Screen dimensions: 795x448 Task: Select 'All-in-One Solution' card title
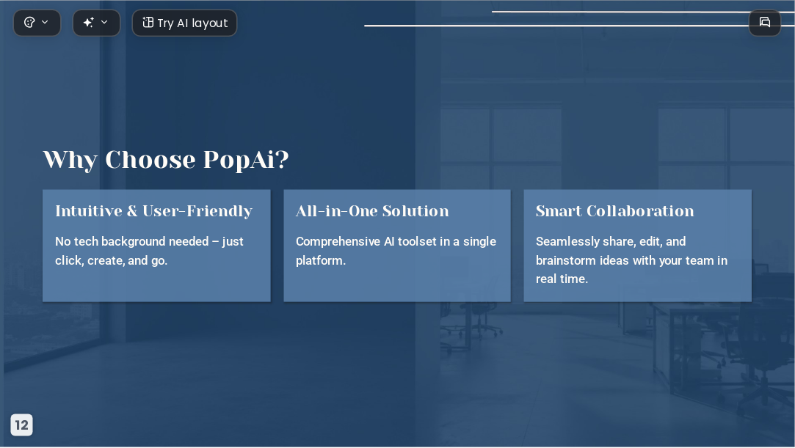click(x=372, y=211)
